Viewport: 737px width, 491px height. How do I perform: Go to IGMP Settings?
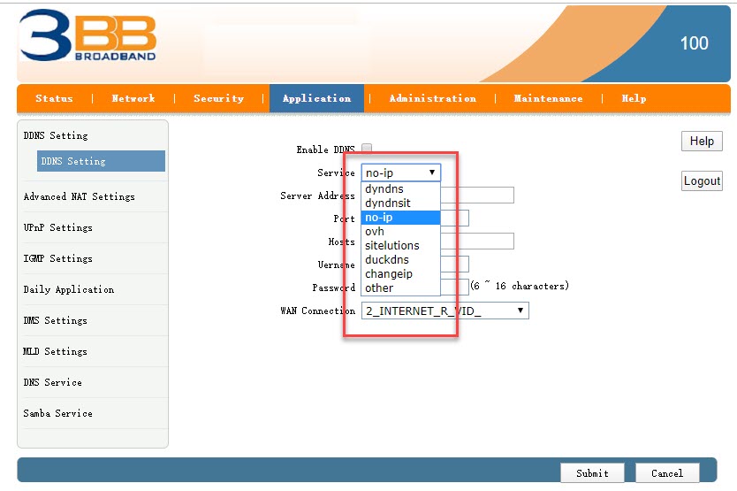click(x=57, y=258)
